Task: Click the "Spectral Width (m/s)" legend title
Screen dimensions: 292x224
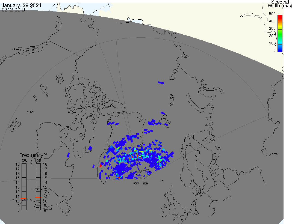Action: 280,4
